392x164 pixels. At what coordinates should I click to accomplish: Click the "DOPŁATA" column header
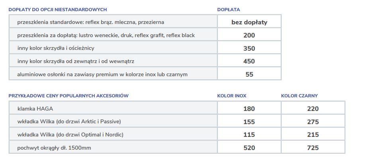[x=228, y=9]
